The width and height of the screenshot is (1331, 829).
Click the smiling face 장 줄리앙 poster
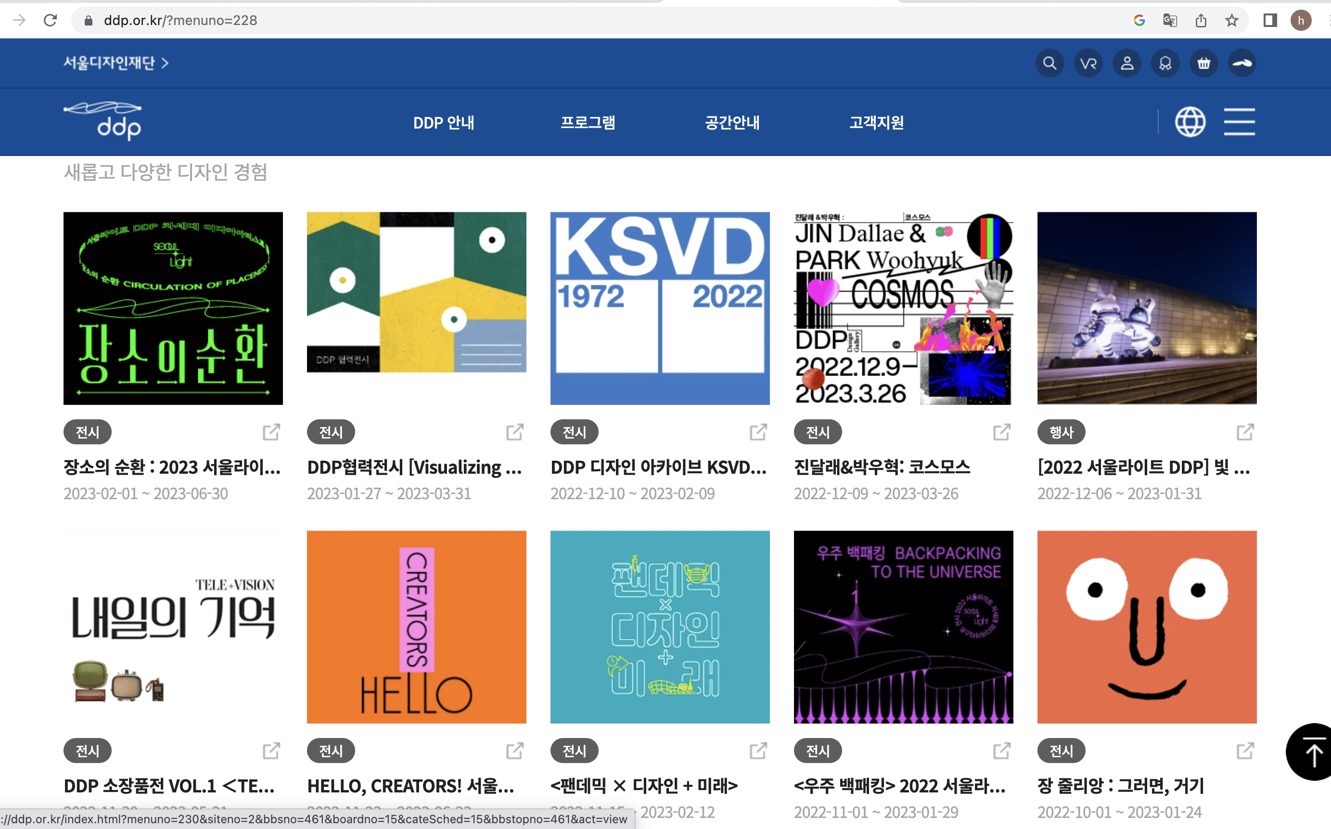(x=1147, y=627)
